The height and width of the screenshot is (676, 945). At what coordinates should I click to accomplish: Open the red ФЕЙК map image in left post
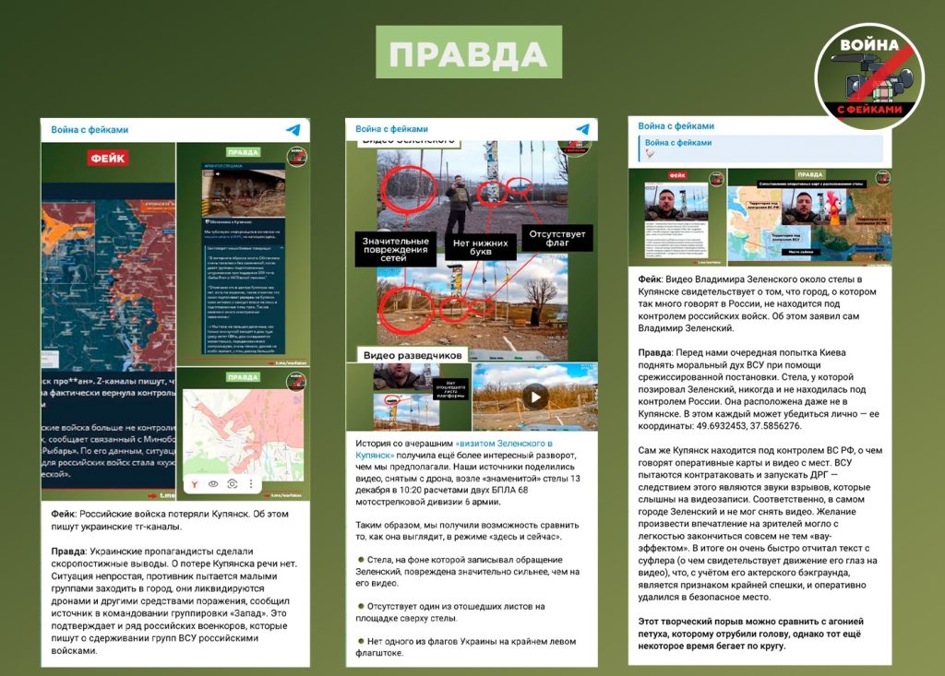tap(106, 314)
